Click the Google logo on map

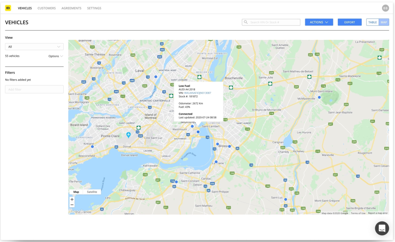click(x=77, y=211)
